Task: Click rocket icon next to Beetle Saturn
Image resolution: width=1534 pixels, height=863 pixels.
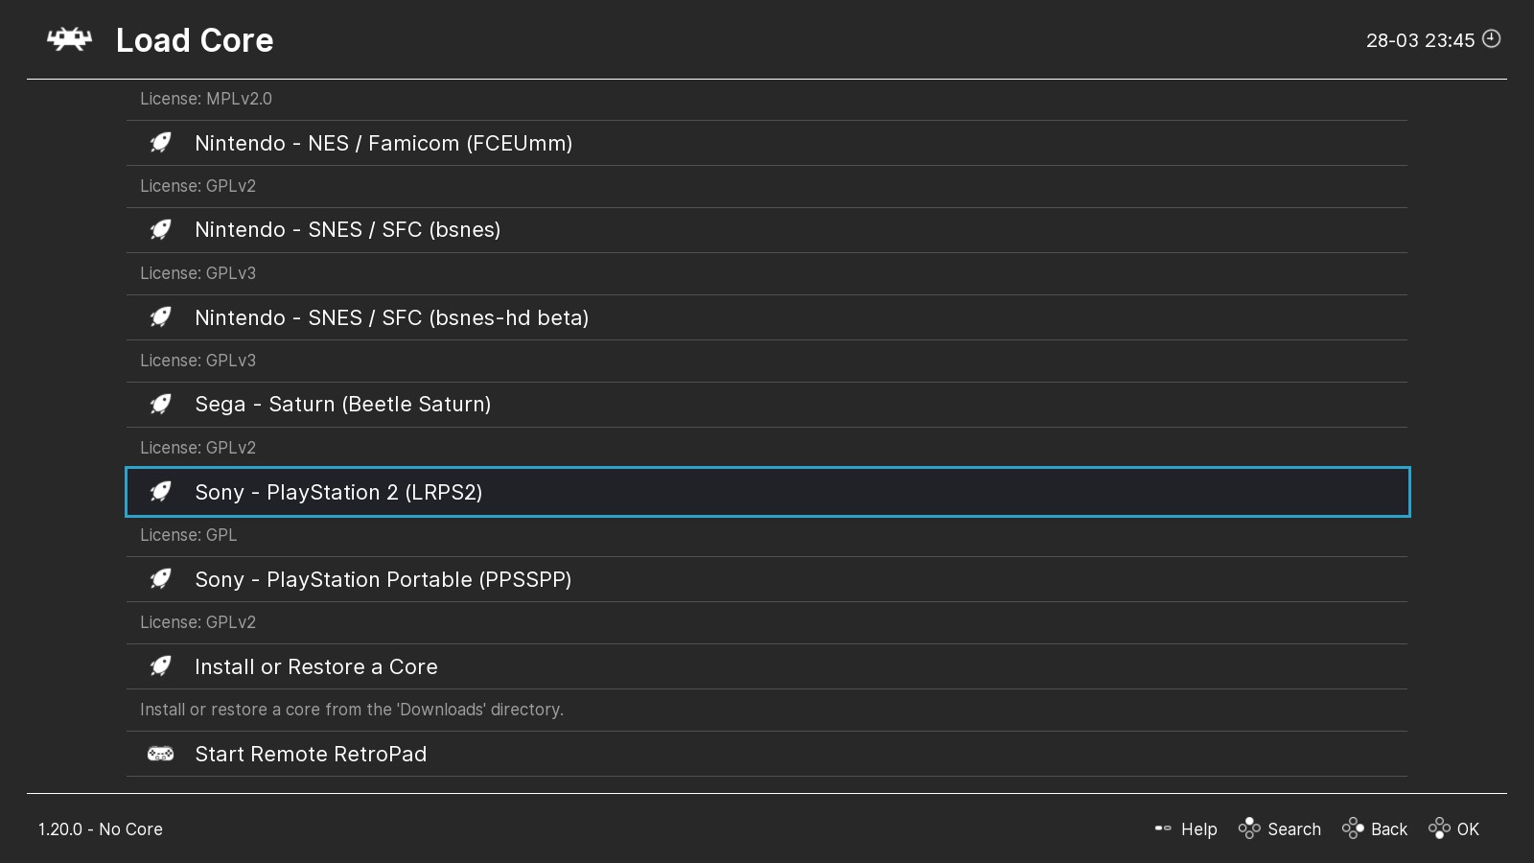Action: 161,405
